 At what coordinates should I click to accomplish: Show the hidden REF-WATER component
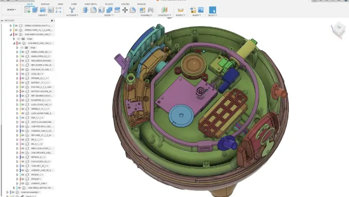pos(23,65)
